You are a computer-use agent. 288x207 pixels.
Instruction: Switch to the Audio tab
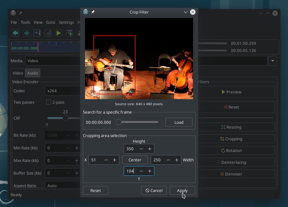33,73
